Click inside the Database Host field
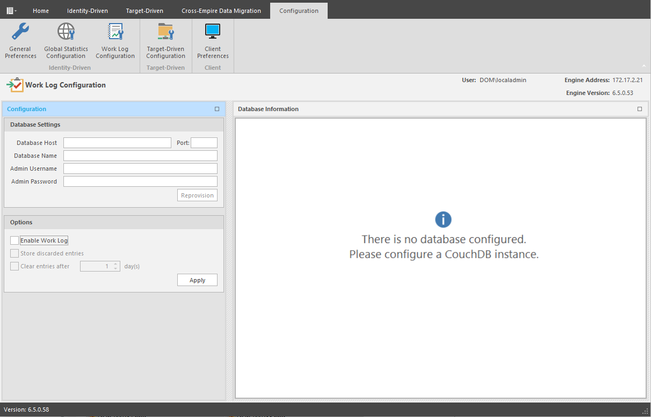 [x=117, y=142]
